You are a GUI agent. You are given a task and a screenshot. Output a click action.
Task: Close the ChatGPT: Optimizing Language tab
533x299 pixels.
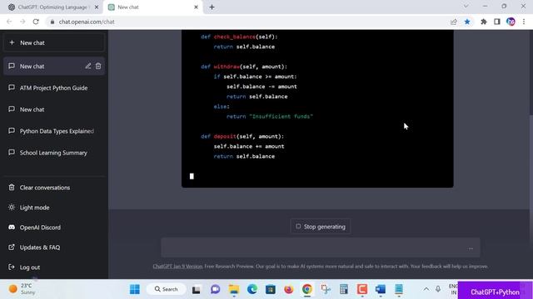pyautogui.click(x=97, y=7)
